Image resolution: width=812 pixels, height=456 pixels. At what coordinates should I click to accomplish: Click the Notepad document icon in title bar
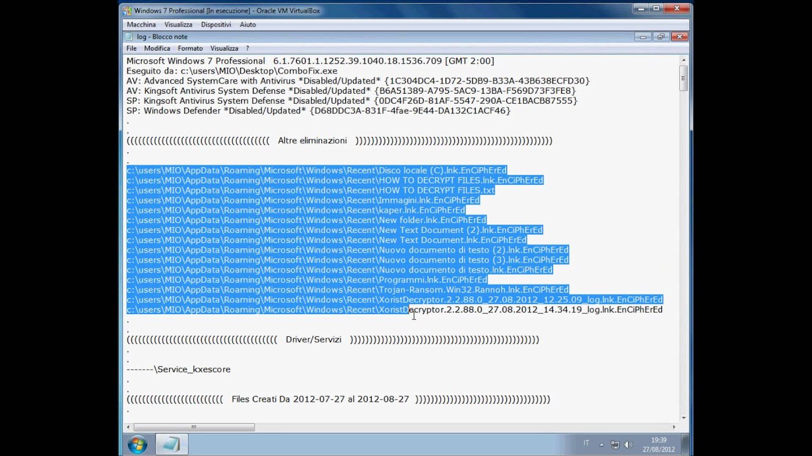pyautogui.click(x=129, y=37)
